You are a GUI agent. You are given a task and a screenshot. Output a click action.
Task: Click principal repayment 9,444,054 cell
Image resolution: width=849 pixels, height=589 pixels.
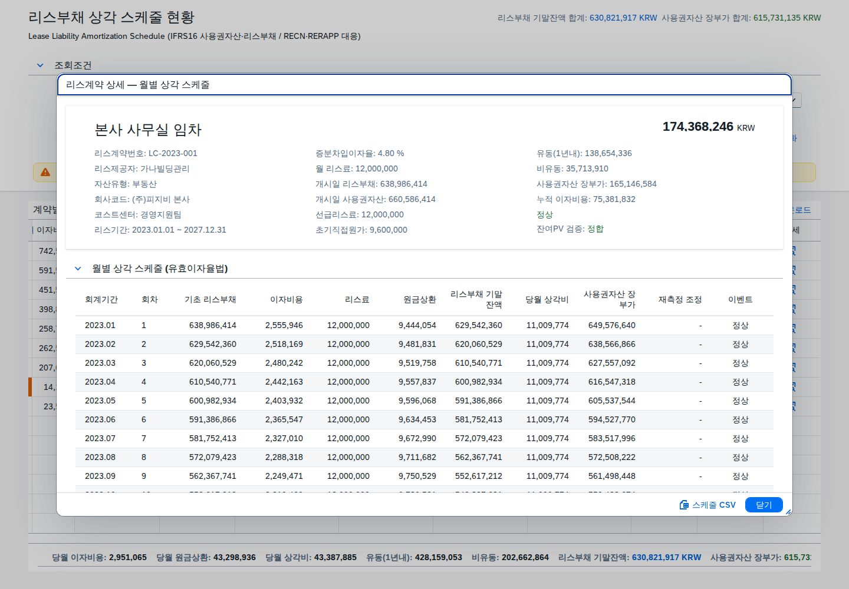pos(417,325)
